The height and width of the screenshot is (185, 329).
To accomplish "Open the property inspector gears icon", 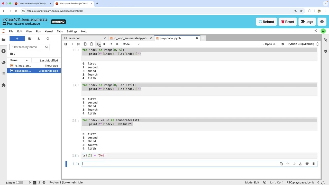I will pos(326,40).
